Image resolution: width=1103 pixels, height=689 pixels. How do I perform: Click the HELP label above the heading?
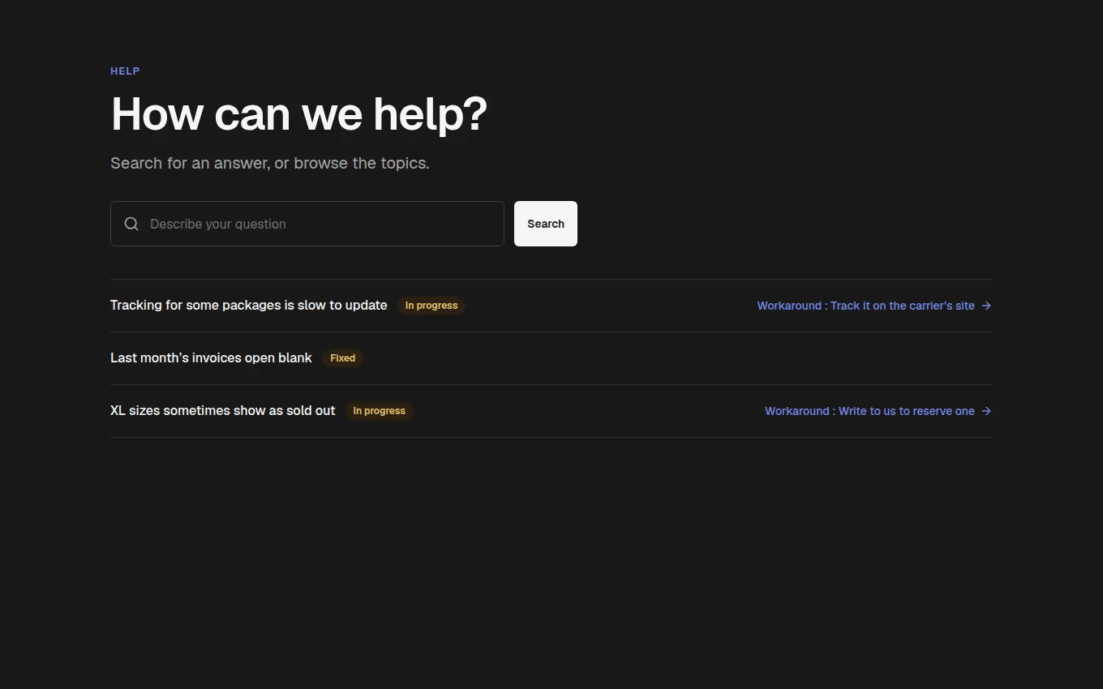pyautogui.click(x=125, y=71)
